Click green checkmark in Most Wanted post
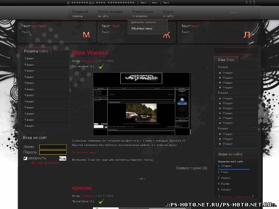 [x=101, y=67]
